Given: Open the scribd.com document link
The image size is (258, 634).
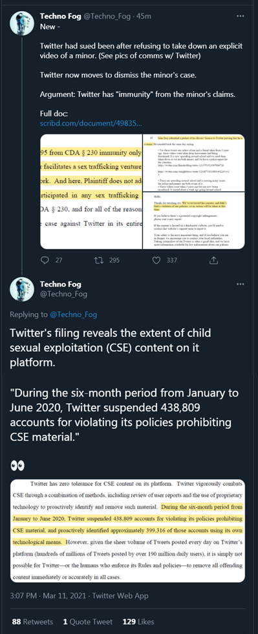Looking at the screenshot, I should coord(91,122).
